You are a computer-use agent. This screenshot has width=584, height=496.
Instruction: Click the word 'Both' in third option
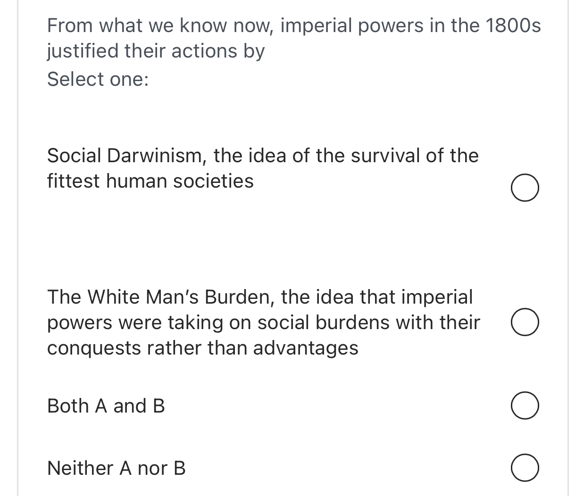tap(68, 405)
